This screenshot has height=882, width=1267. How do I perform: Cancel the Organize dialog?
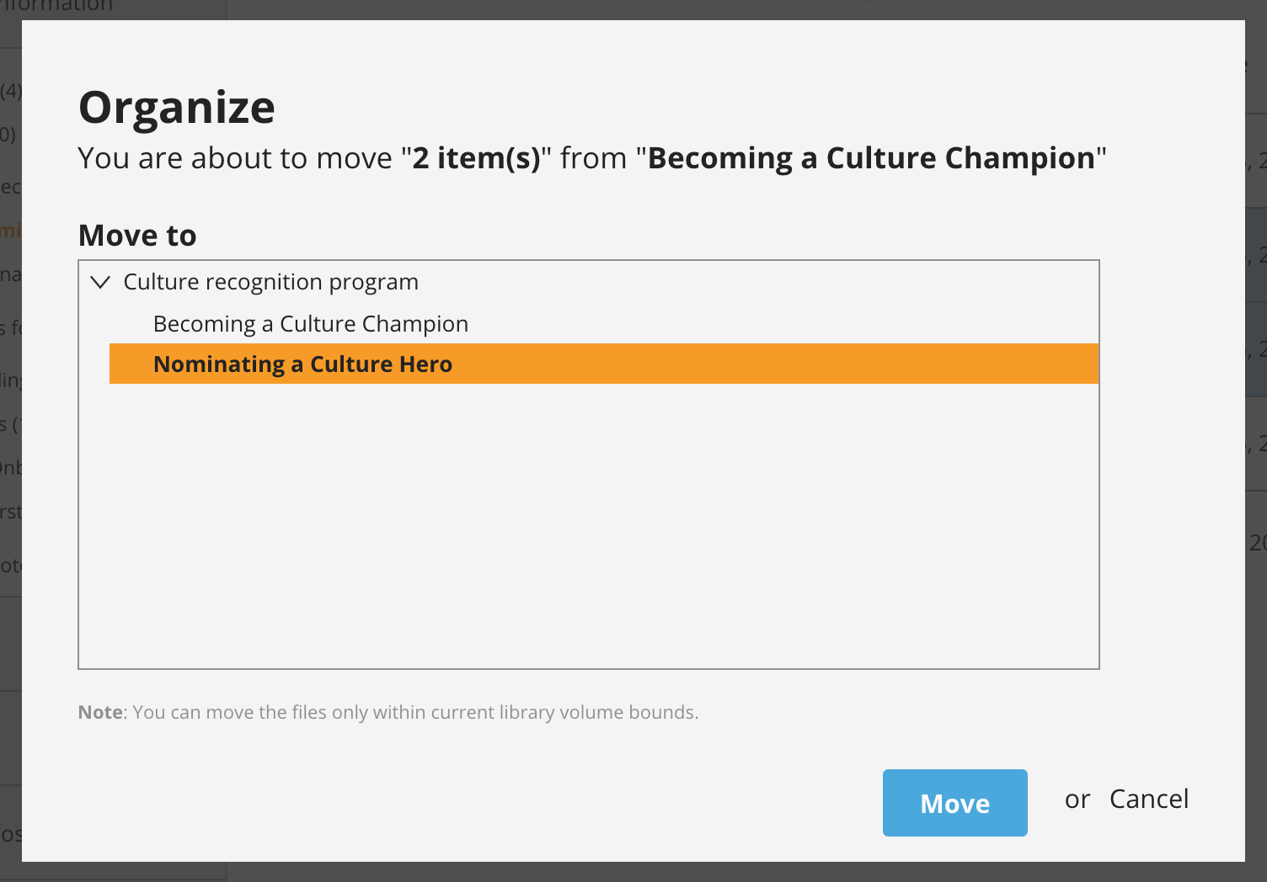pos(1149,799)
